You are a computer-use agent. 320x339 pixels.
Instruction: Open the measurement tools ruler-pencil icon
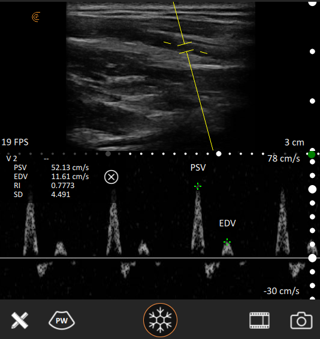20,320
